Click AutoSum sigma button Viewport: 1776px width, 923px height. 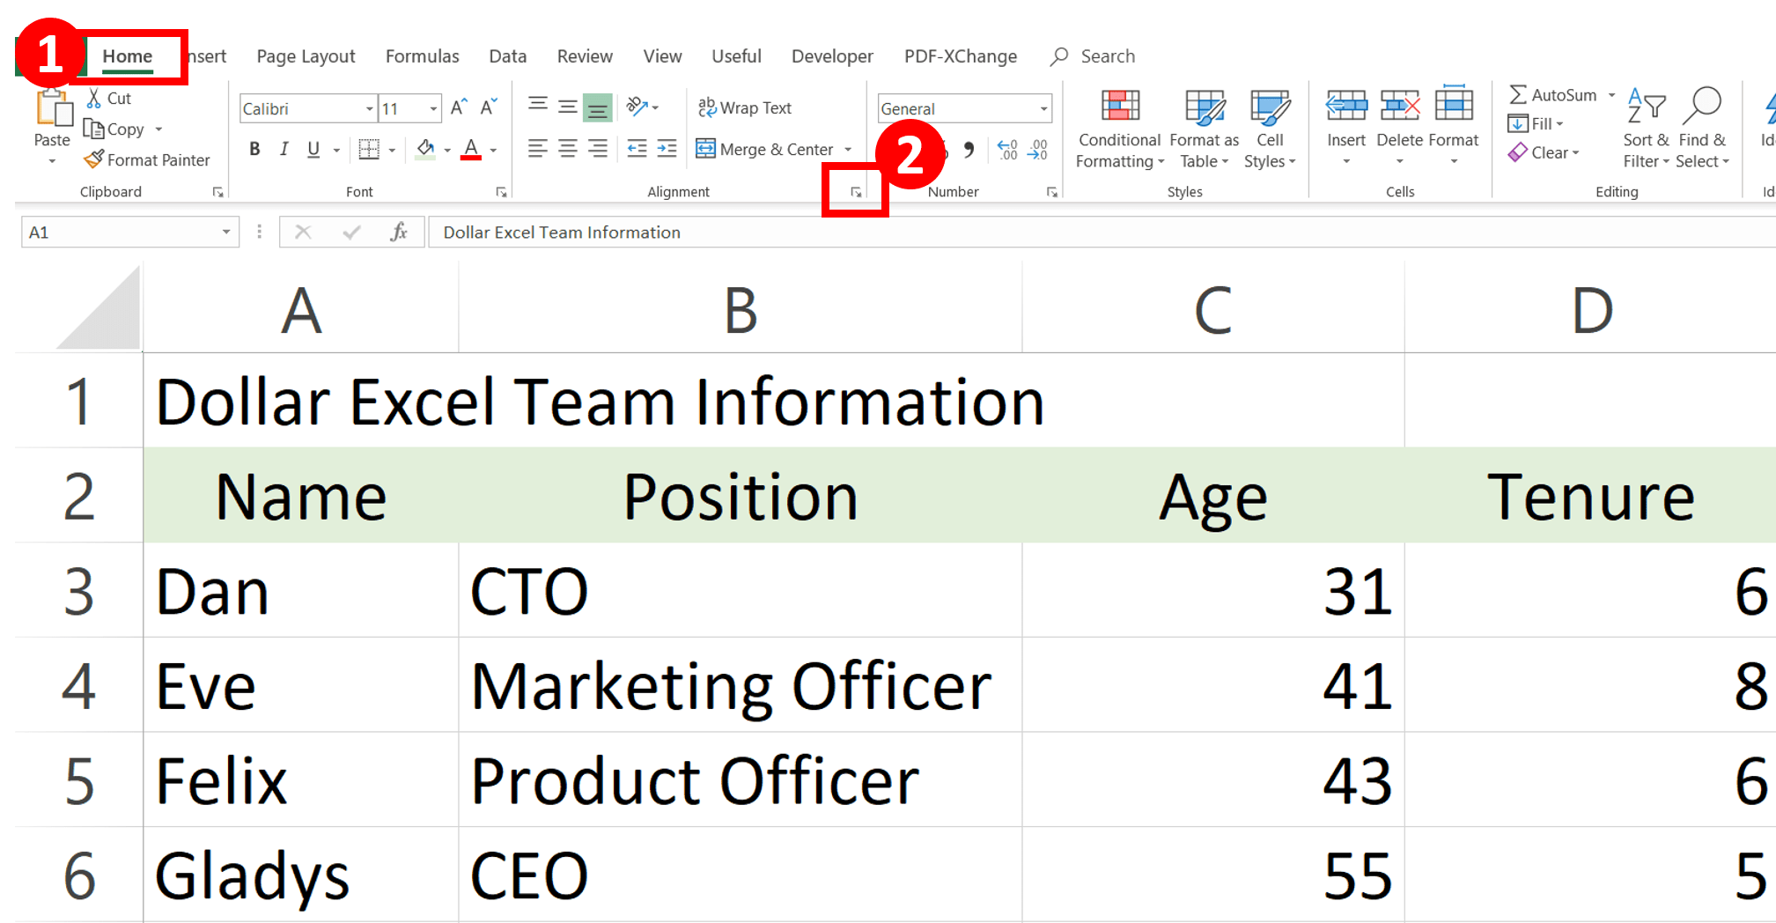(1552, 95)
